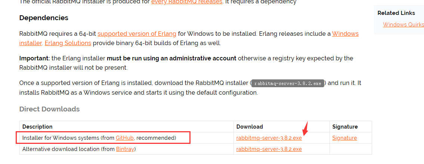This screenshot has height=164, width=424.
Task: Click the red arrow annotation
Action: point(305,129)
